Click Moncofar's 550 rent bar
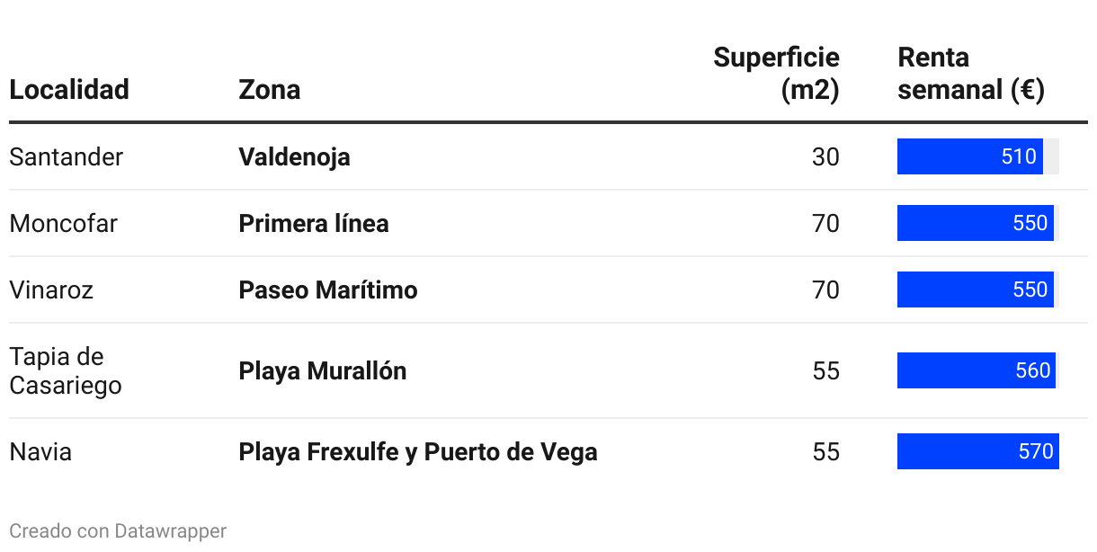Screen dimensions: 1097x552 pos(976,223)
